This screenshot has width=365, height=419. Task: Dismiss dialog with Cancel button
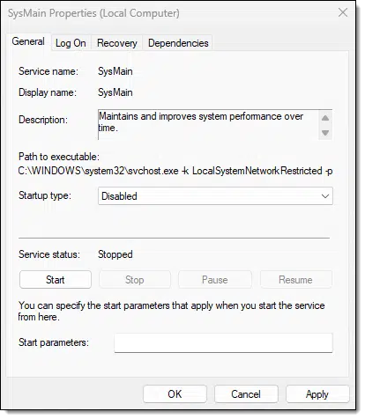click(x=246, y=394)
